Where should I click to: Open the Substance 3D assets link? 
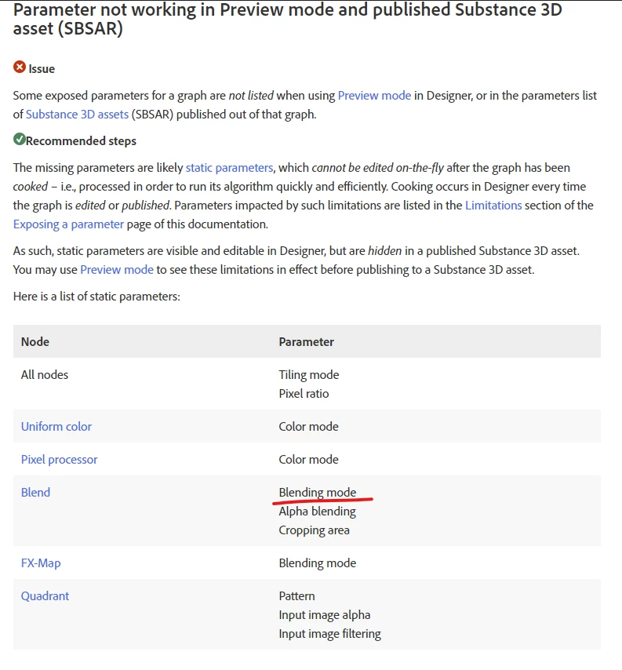77,115
